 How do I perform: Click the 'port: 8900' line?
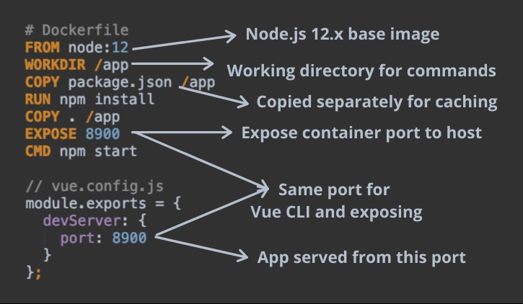[x=103, y=238]
